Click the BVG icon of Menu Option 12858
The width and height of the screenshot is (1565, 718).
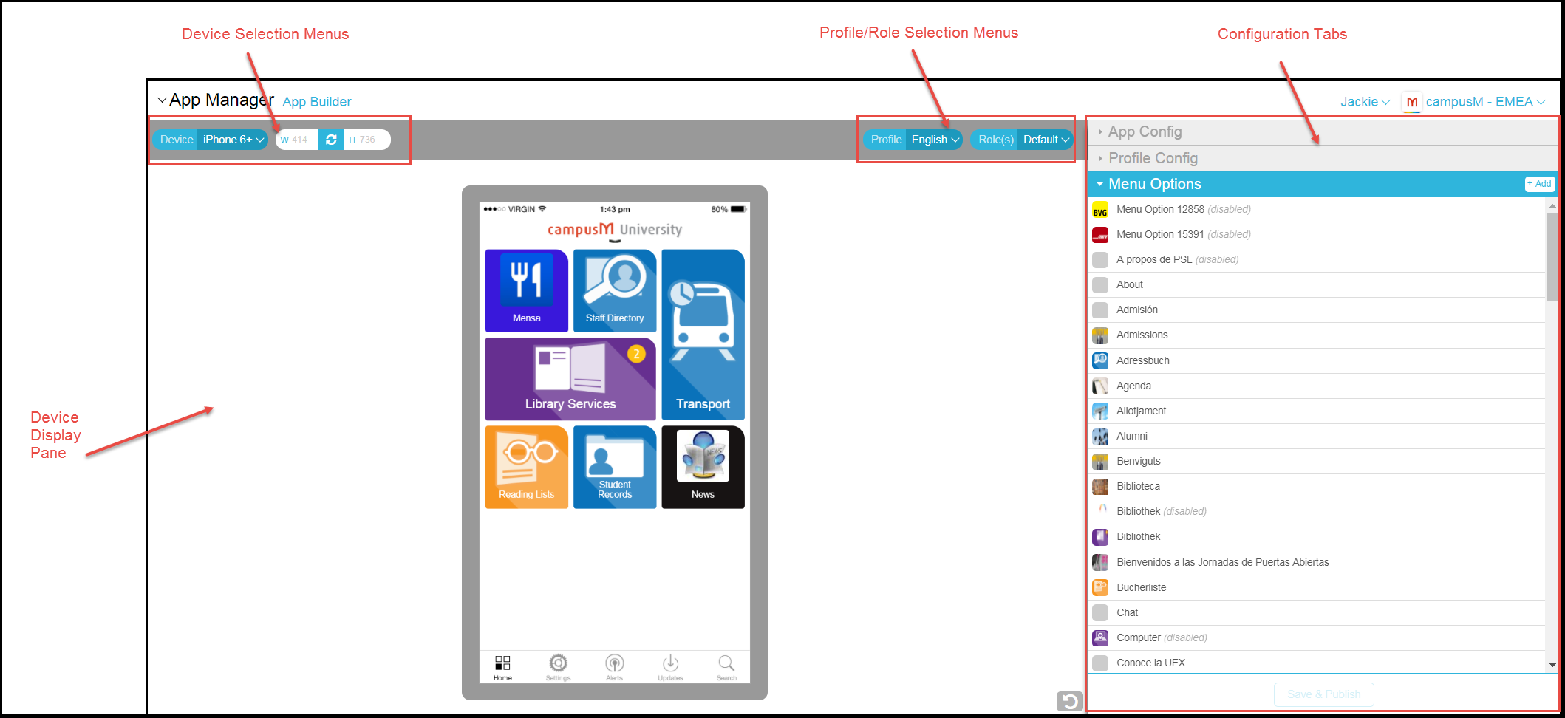click(1100, 210)
